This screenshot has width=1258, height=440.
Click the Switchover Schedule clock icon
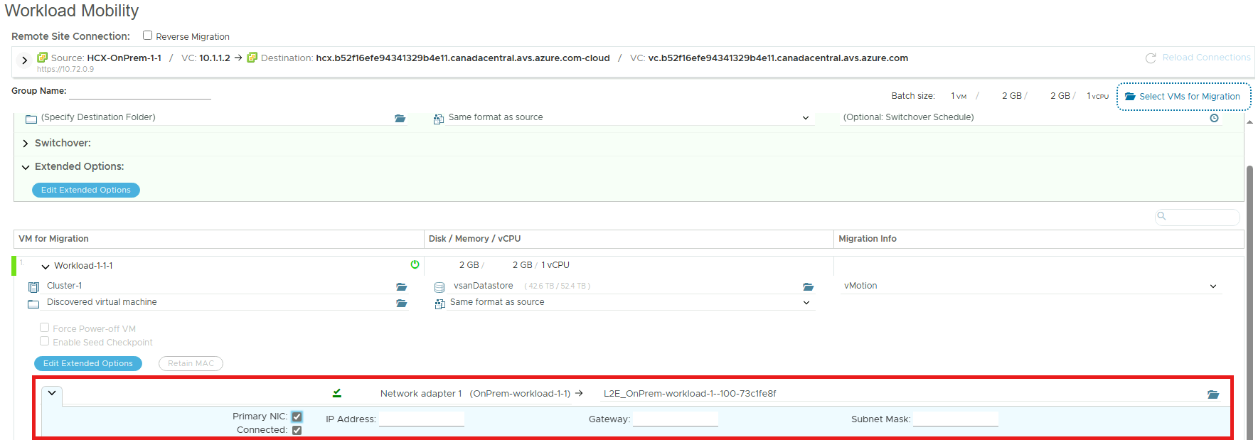(x=1214, y=118)
